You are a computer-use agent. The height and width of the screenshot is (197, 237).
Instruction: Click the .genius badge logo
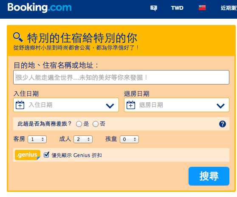click(x=28, y=155)
